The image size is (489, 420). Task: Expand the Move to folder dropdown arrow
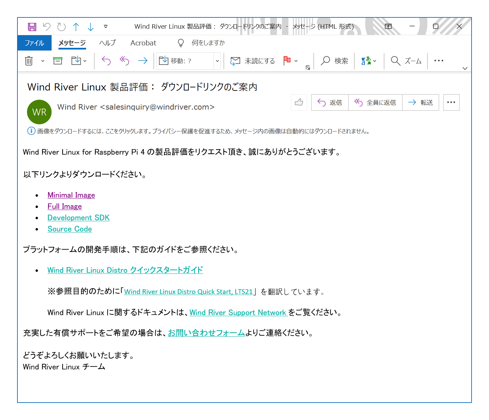[85, 61]
